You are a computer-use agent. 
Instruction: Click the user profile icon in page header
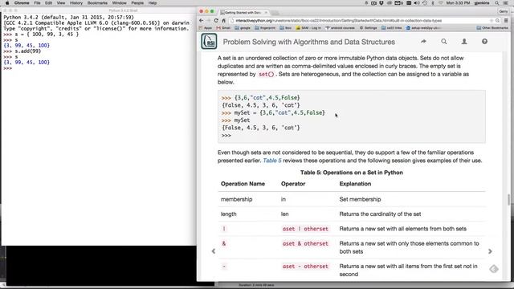464,42
